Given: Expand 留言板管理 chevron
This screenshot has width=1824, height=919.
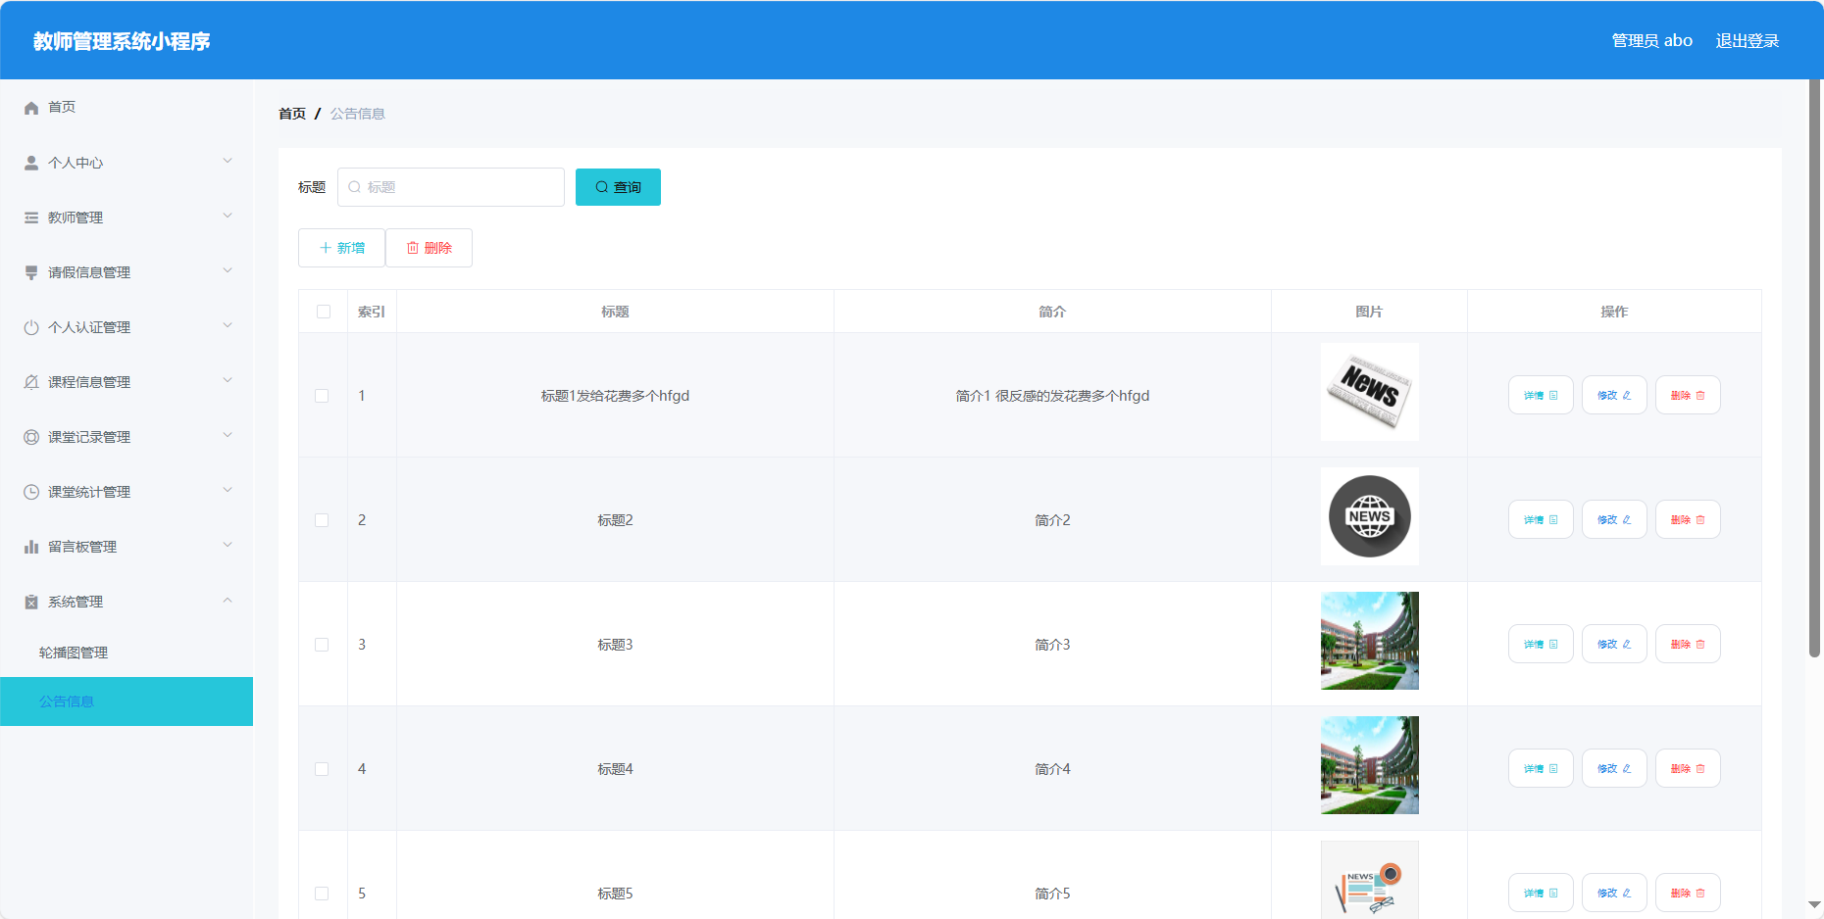Looking at the screenshot, I should pyautogui.click(x=228, y=545).
